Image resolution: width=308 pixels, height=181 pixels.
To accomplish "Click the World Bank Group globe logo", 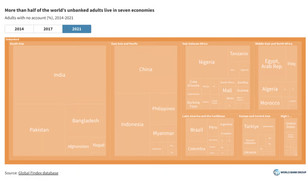I will 276,172.
